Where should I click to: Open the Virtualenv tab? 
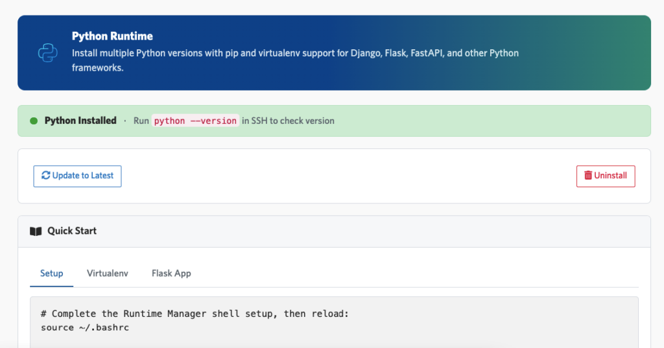tap(108, 273)
